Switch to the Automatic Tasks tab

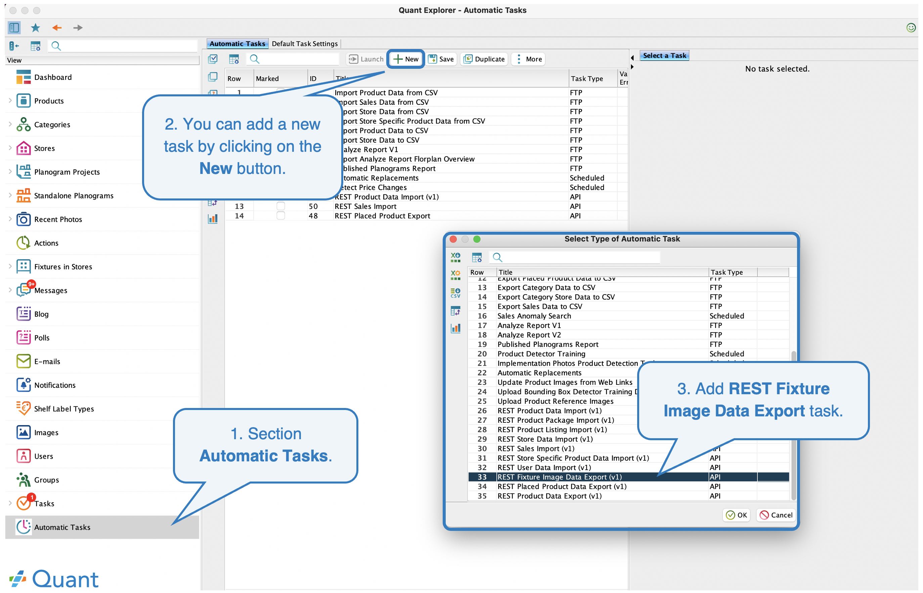click(x=237, y=44)
